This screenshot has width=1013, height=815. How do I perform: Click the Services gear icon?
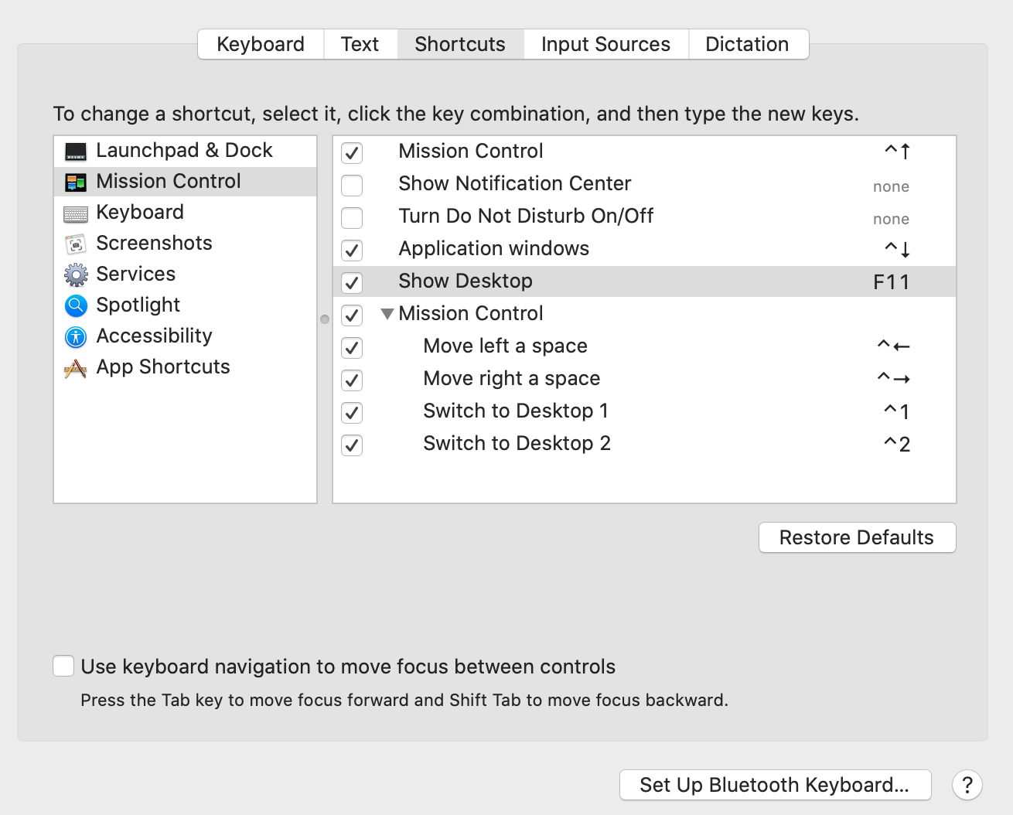pyautogui.click(x=76, y=275)
